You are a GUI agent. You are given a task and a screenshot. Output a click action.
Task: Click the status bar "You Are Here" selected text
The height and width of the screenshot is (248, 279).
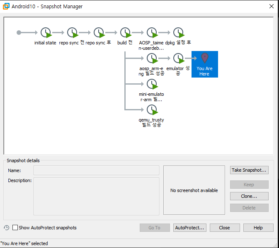24,243
